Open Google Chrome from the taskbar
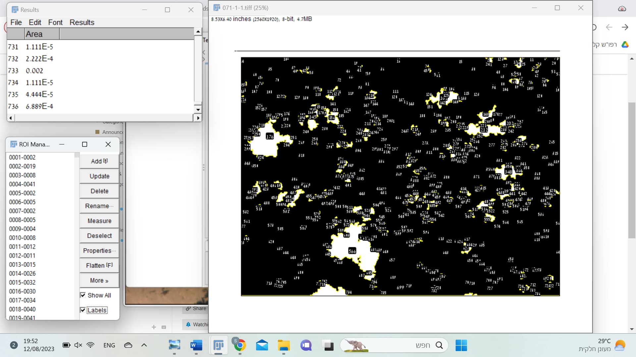 (239, 345)
